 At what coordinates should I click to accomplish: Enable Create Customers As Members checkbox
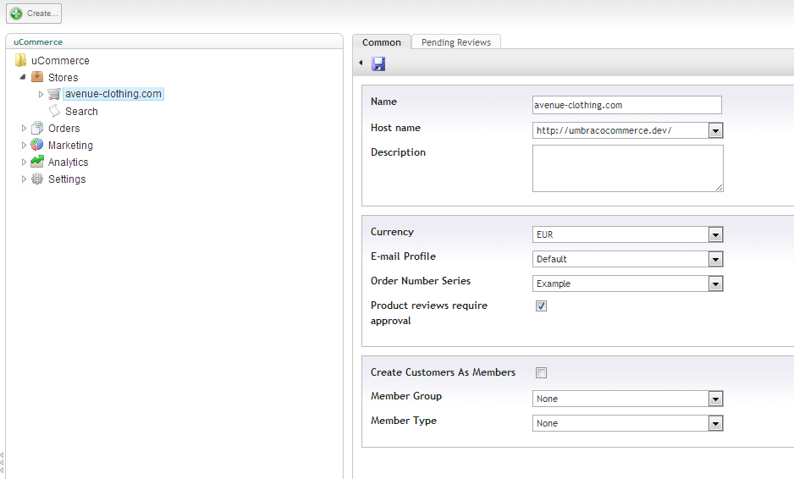click(x=541, y=373)
